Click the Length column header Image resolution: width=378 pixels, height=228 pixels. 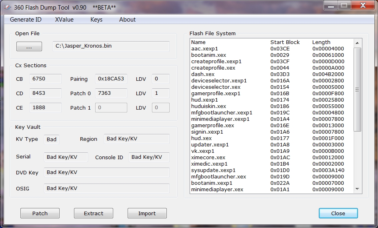coord(321,42)
